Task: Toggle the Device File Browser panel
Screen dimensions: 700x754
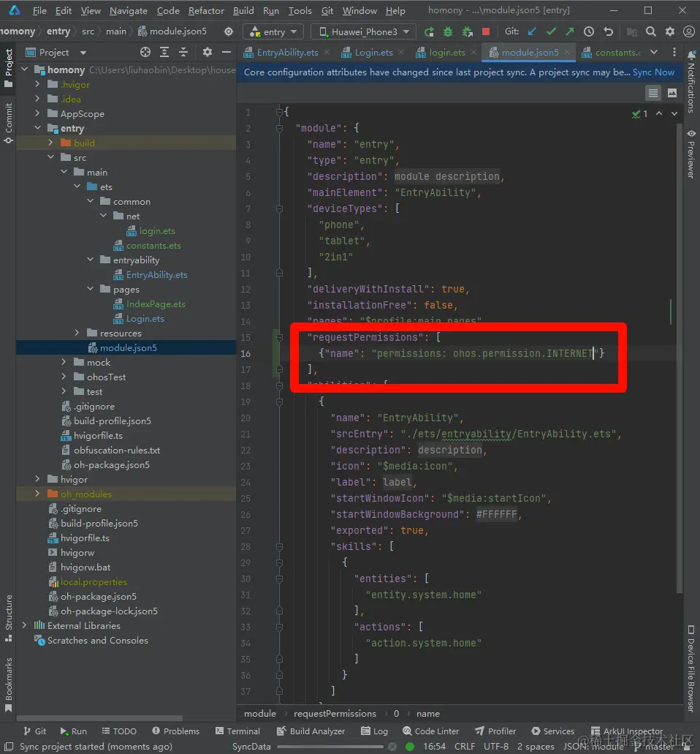Action: (691, 668)
